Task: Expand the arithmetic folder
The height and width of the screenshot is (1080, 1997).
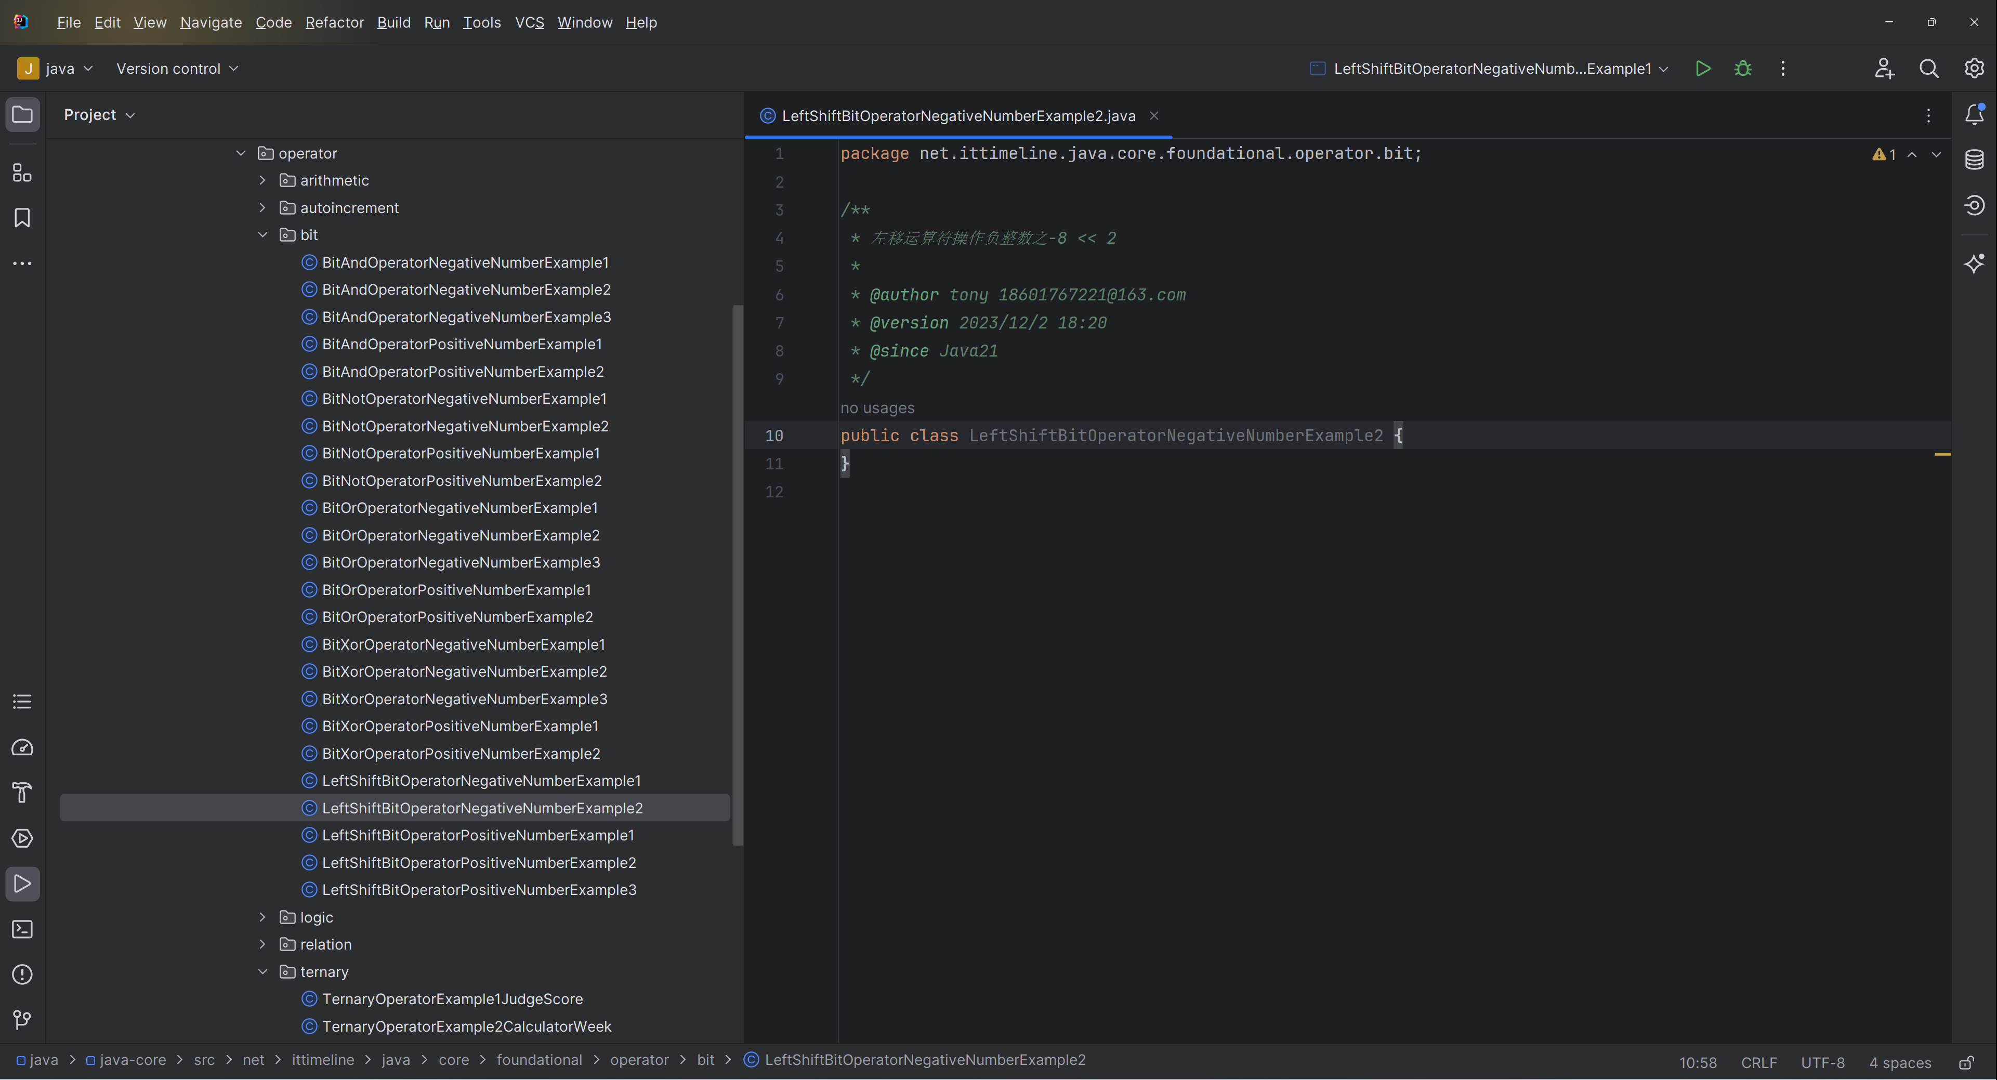Action: 263,181
